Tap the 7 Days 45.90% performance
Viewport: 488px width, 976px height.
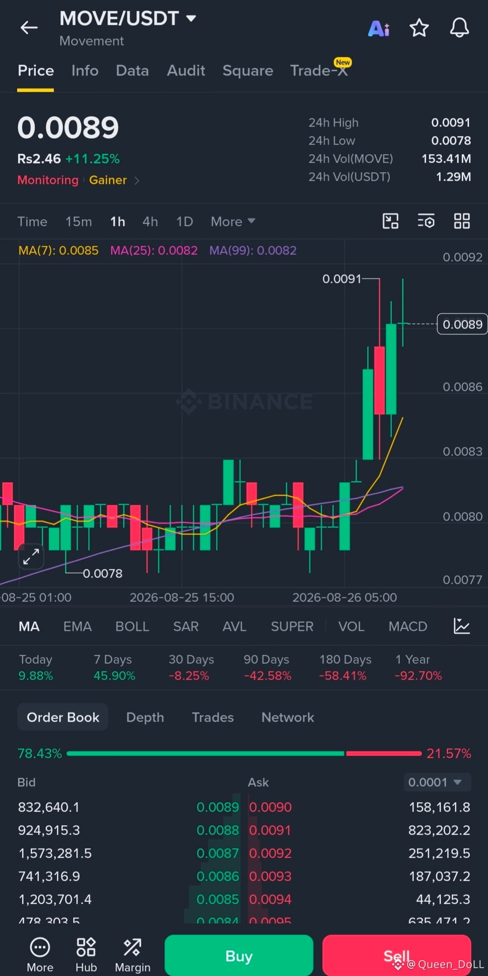click(x=114, y=667)
